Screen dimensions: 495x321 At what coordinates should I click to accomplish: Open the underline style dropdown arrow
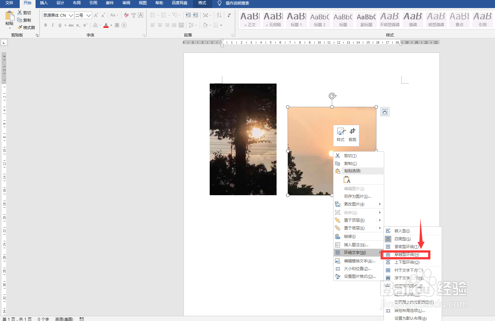pos(65,25)
